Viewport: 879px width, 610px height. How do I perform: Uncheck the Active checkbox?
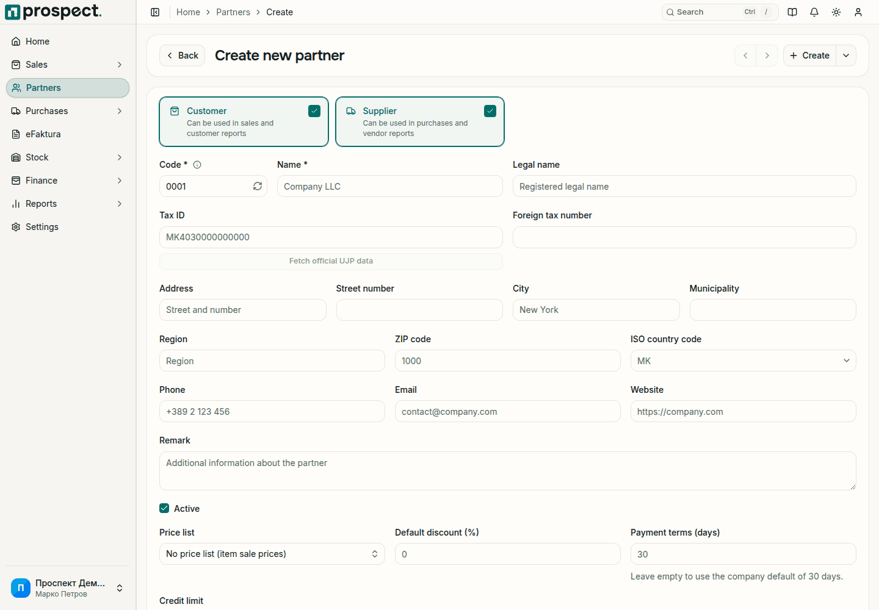pyautogui.click(x=164, y=508)
